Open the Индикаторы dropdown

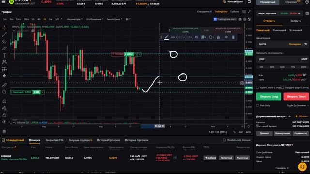pyautogui.click(x=75, y=19)
